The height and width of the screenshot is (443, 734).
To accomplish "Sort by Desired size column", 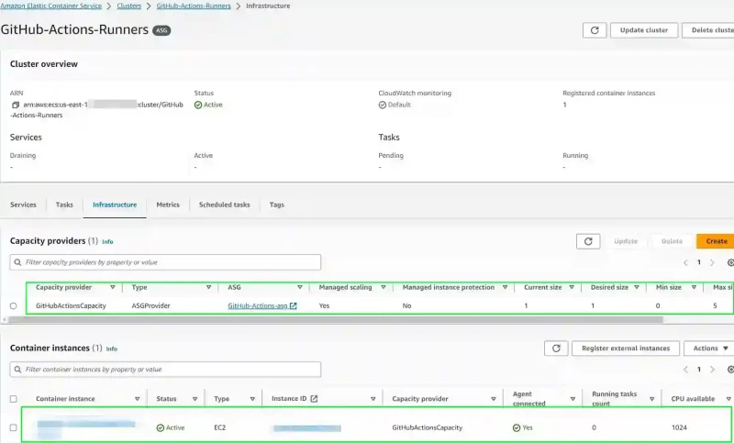I will 637,287.
